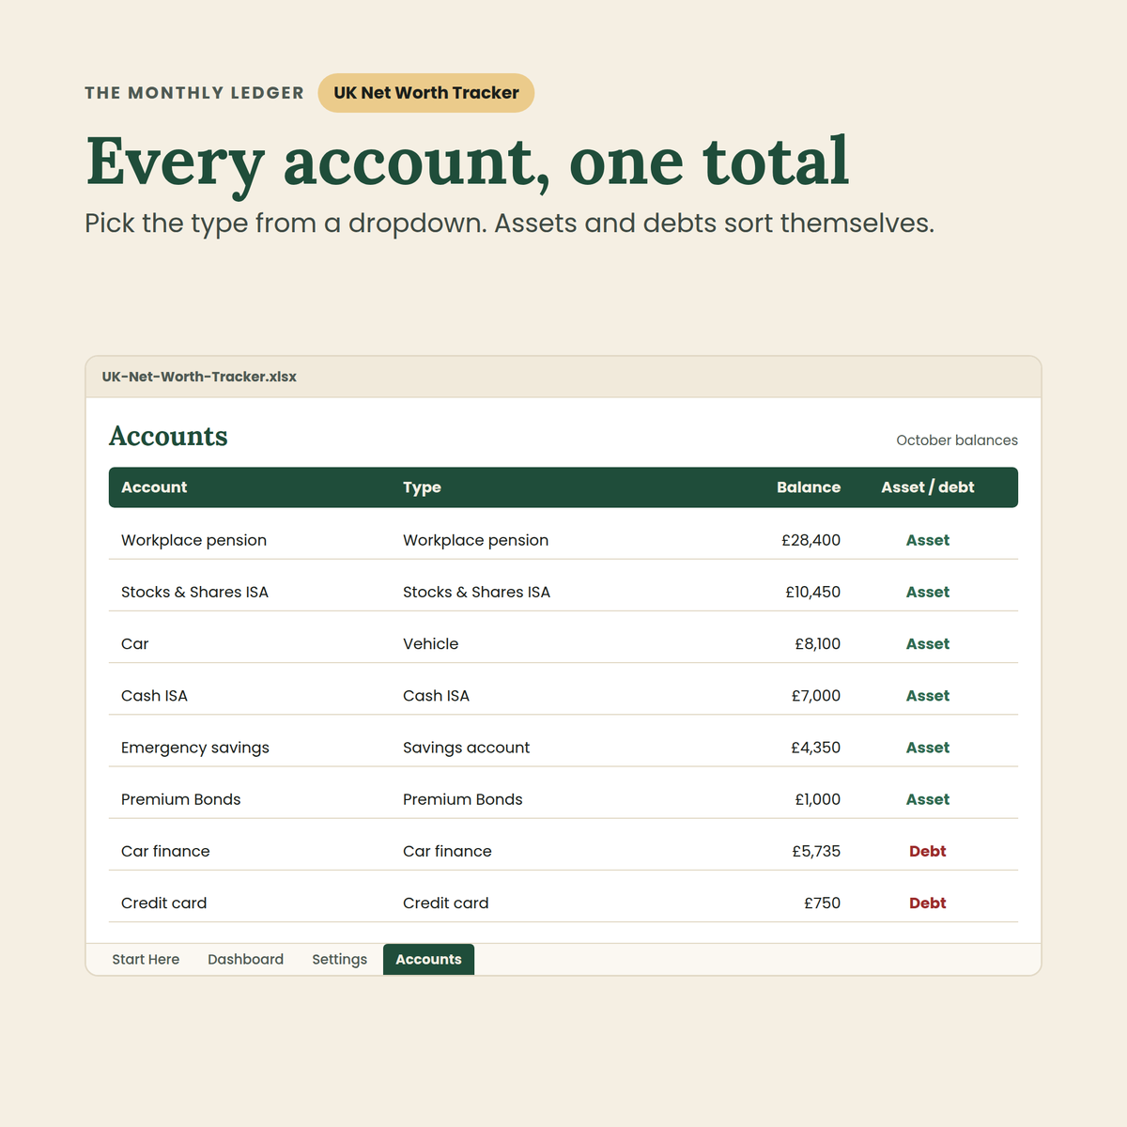Screen dimensions: 1127x1127
Task: Click the Debt label in Car finance row
Action: [x=928, y=851]
